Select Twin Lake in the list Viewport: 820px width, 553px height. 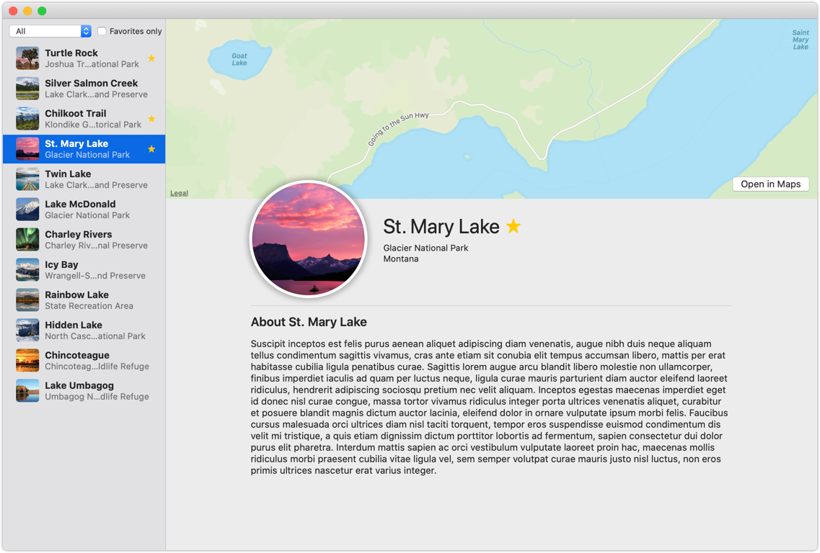point(84,179)
